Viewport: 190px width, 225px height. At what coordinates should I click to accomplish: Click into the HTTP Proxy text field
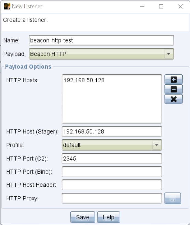112,198
